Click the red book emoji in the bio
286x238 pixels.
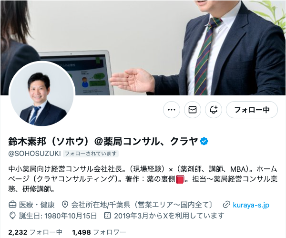(x=180, y=179)
